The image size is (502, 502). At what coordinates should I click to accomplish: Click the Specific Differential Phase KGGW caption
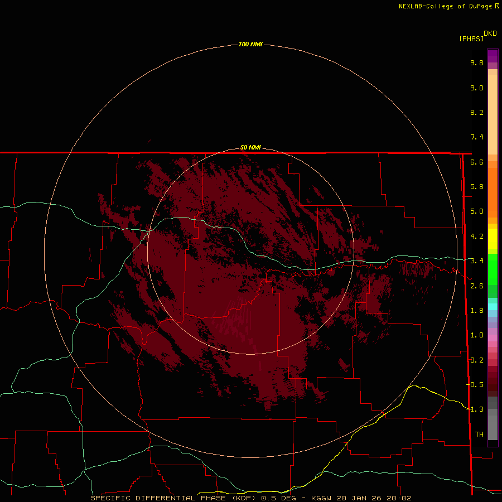[x=250, y=498]
